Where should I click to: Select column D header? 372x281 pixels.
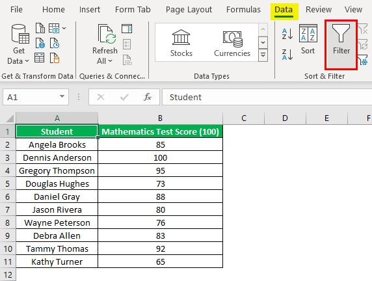(x=285, y=118)
